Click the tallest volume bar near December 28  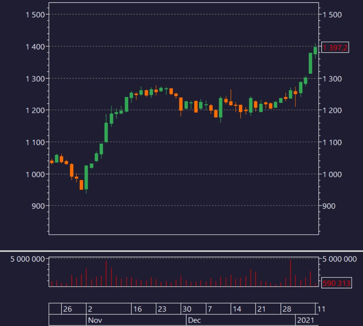290,273
